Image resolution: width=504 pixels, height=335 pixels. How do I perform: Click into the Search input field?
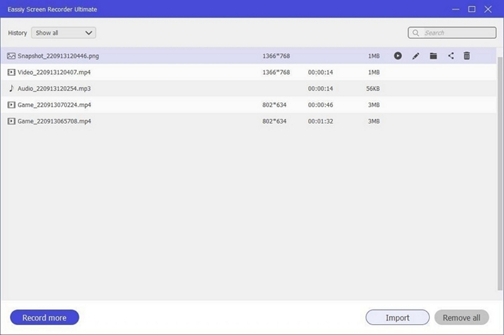(x=452, y=33)
